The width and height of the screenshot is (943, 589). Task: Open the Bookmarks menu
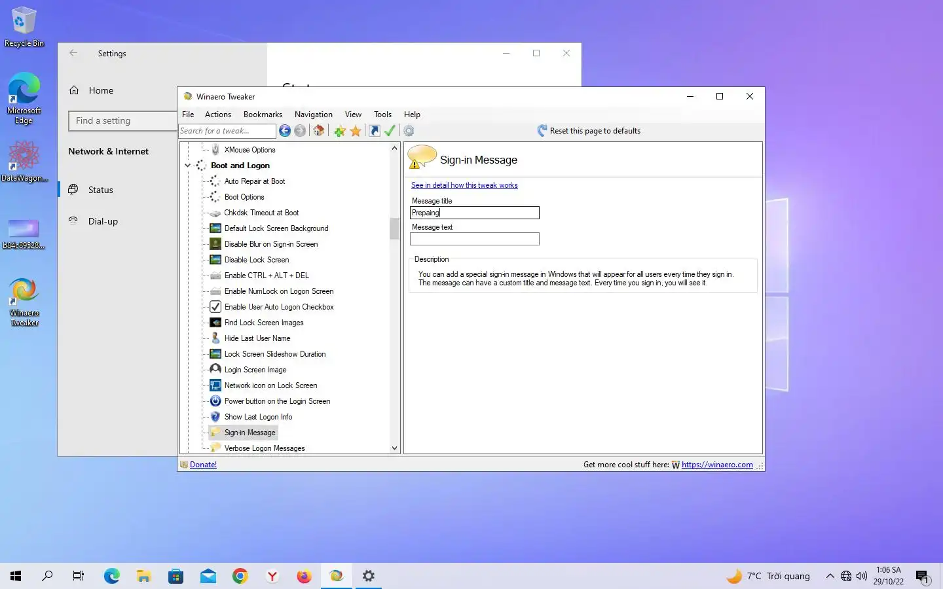coord(263,115)
